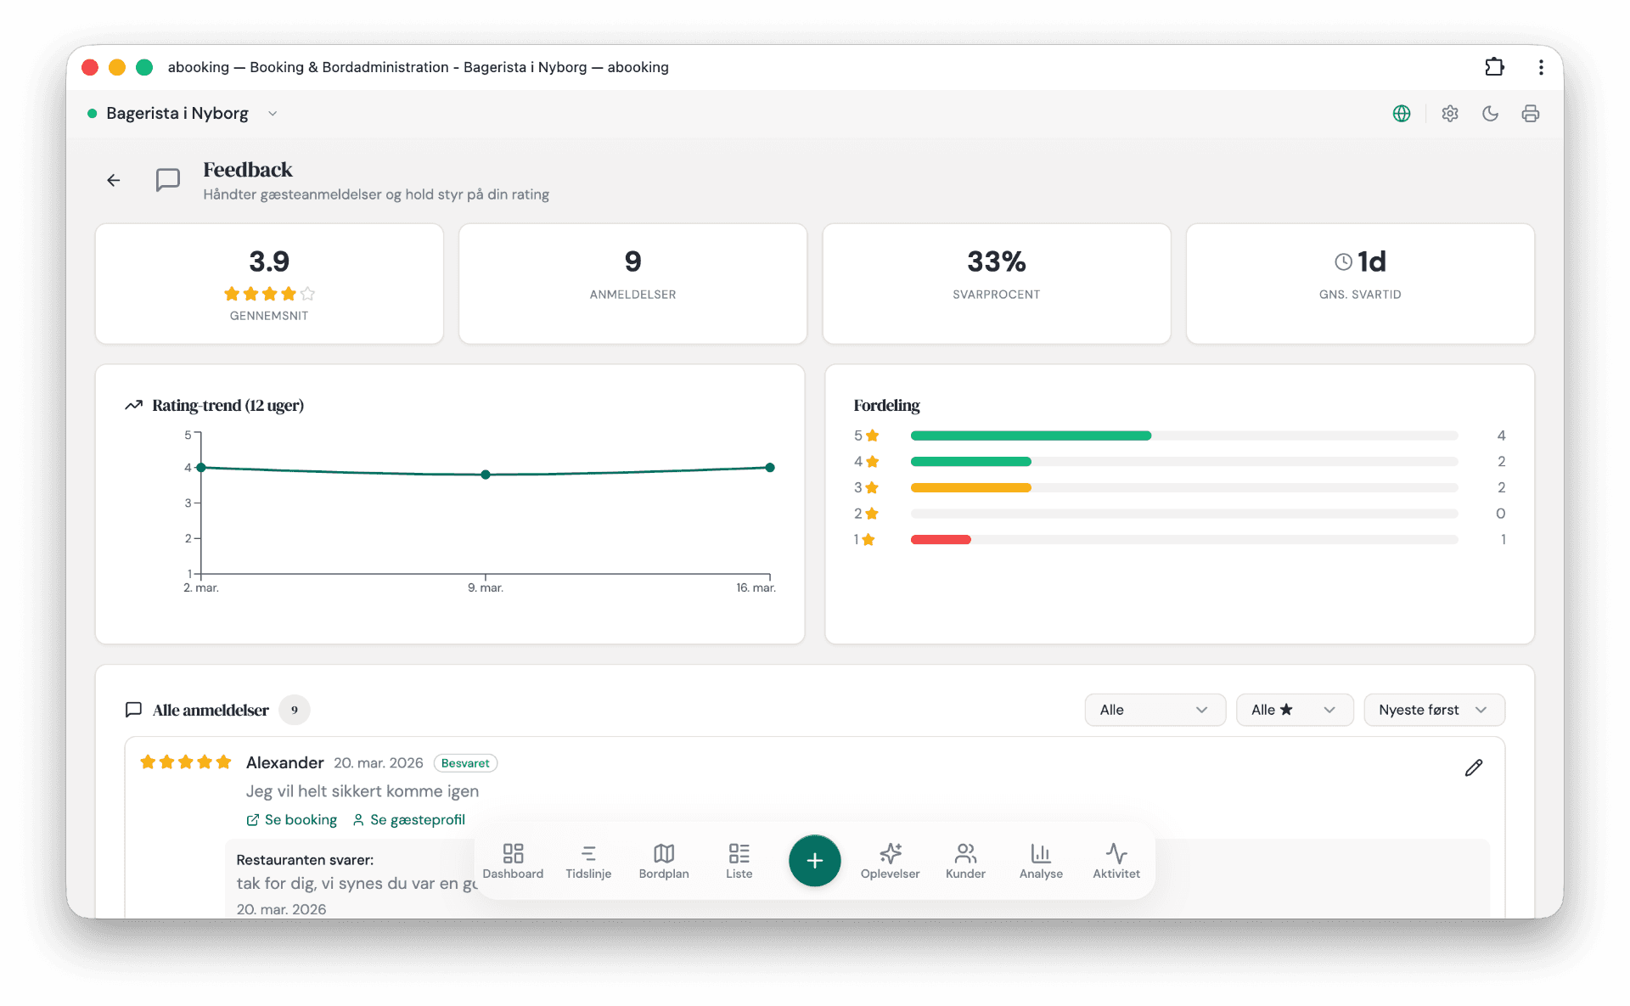The width and height of the screenshot is (1630, 1006).
Task: Click Alexander's five-star rating
Action: (186, 762)
